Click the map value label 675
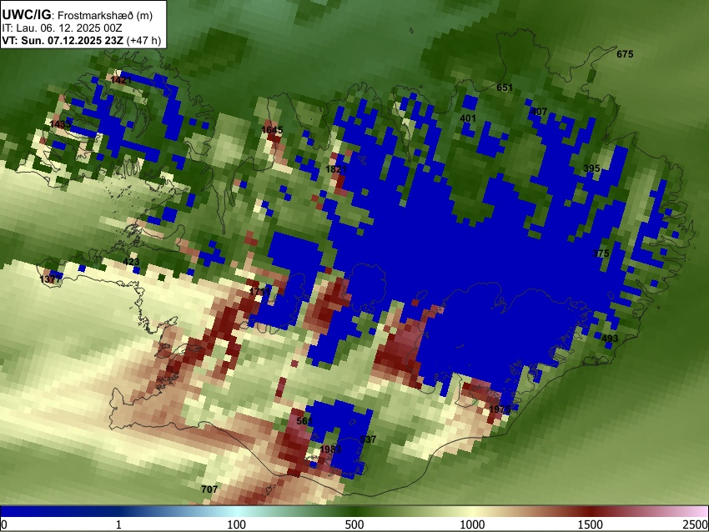The width and height of the screenshot is (709, 532). tap(625, 54)
